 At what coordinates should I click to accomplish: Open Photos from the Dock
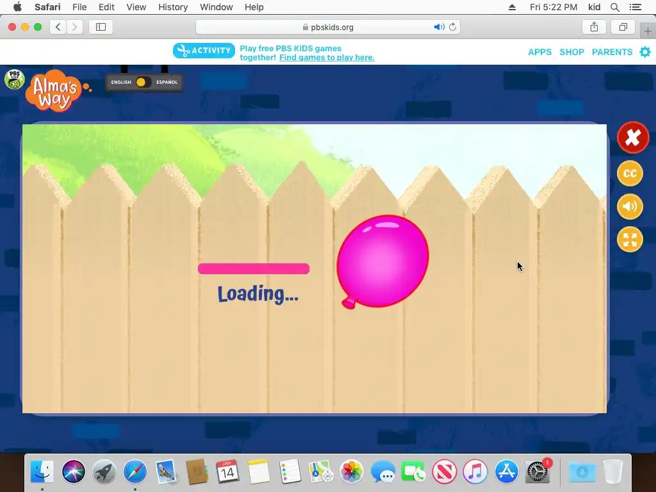point(352,471)
